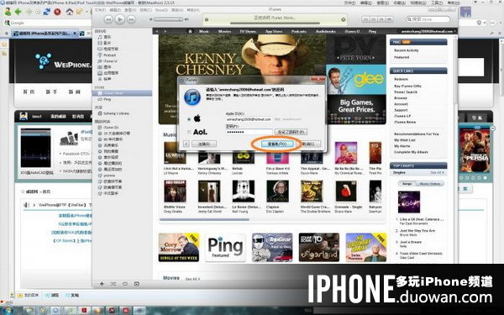Open the App Store tab
This screenshot has height=315, width=504.
click(274, 31)
